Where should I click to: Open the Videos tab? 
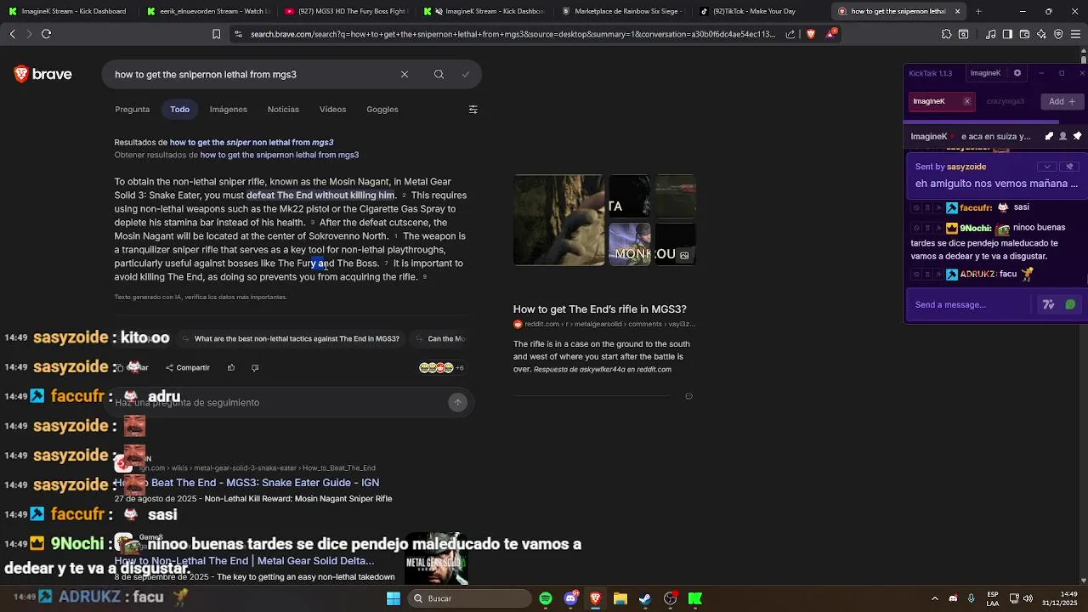pyautogui.click(x=332, y=110)
